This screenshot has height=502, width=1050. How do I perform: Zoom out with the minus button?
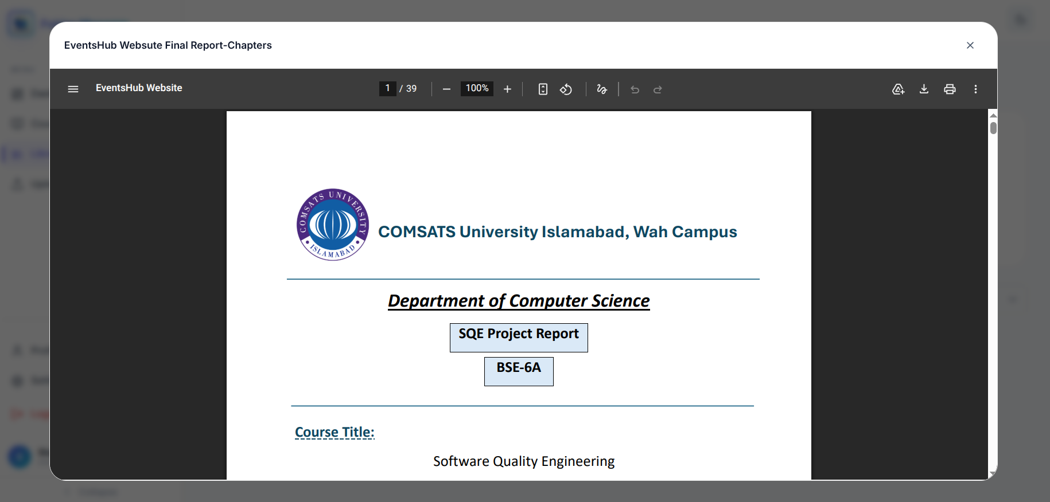pos(446,89)
